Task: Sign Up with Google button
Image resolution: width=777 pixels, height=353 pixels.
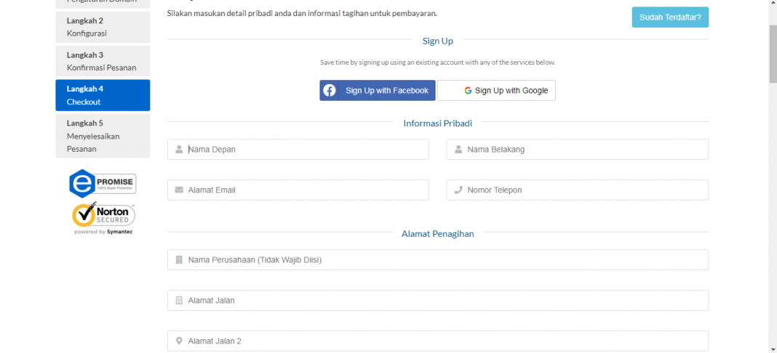Action: 496,91
